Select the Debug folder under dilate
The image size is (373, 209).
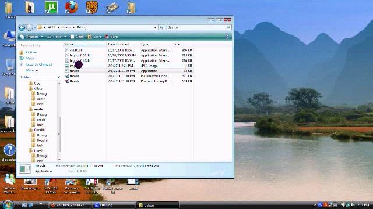tap(39, 94)
